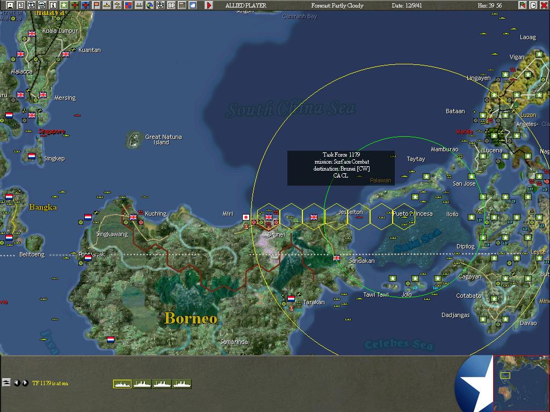
Task: Open the weather cloud toolbar icon
Action: tap(193, 5)
